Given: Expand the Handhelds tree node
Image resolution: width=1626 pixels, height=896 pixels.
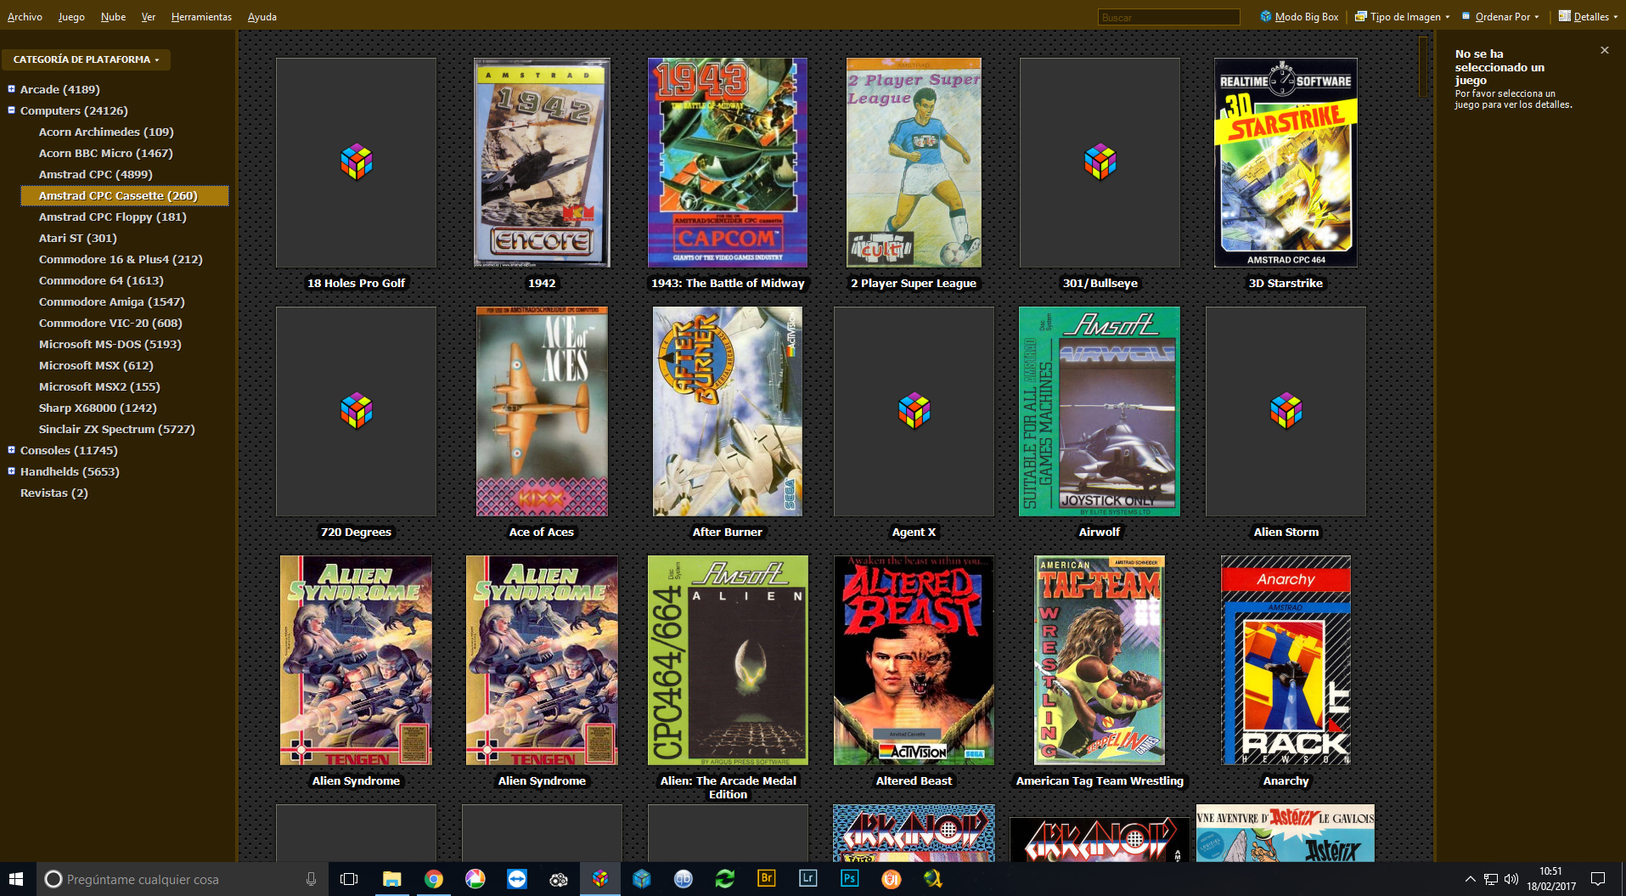Looking at the screenshot, I should click(x=11, y=471).
